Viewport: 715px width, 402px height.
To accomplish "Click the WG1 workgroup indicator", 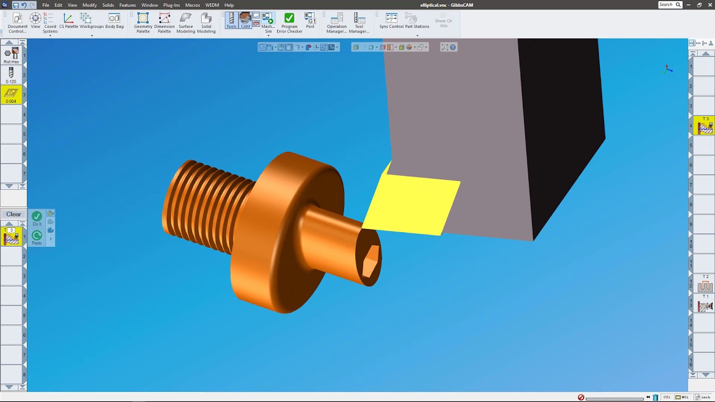I will [x=683, y=398].
